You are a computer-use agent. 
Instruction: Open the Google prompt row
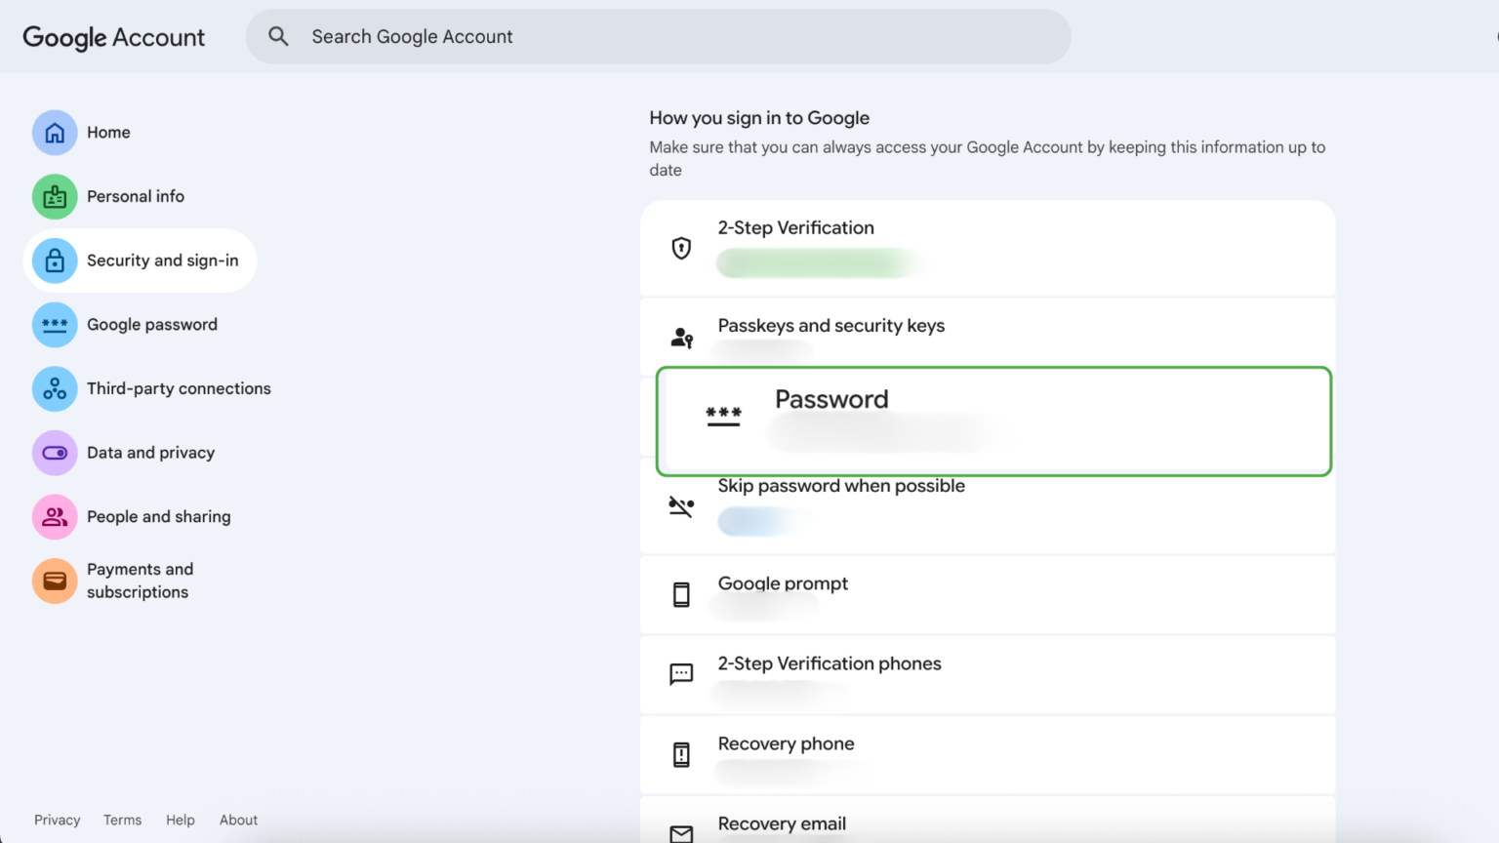click(988, 594)
